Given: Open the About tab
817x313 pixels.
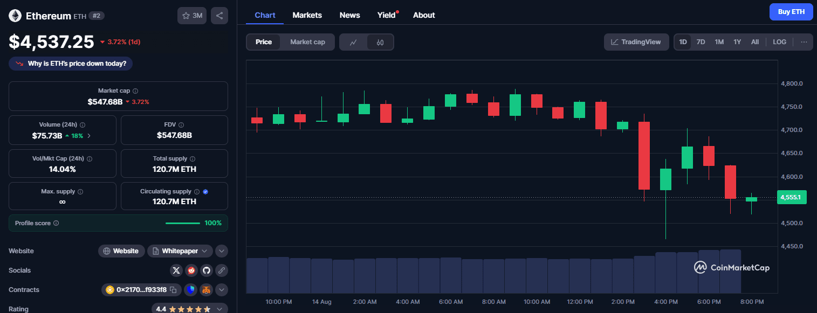Looking at the screenshot, I should click(424, 15).
